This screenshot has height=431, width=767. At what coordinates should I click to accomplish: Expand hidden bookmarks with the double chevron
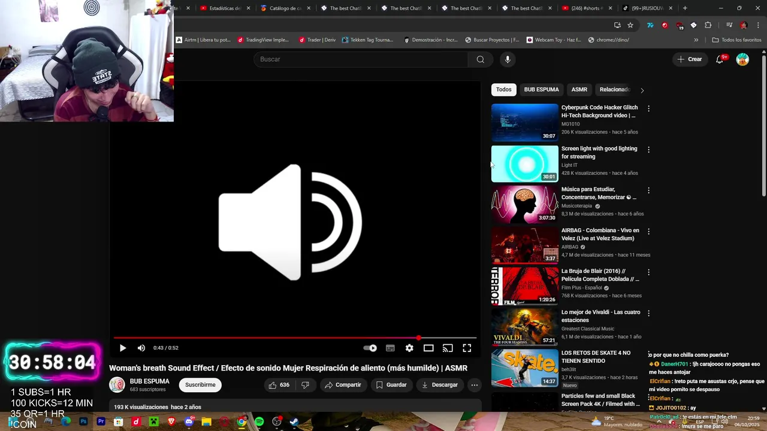(x=696, y=40)
